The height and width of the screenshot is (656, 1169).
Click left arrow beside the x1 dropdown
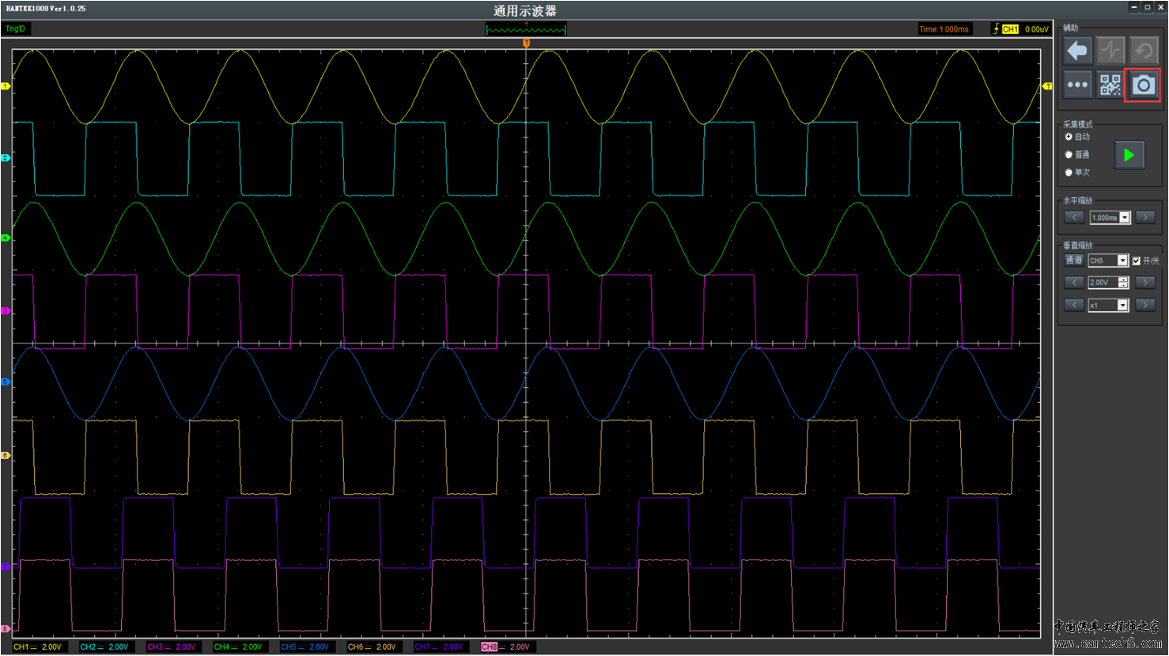pyautogui.click(x=1074, y=305)
